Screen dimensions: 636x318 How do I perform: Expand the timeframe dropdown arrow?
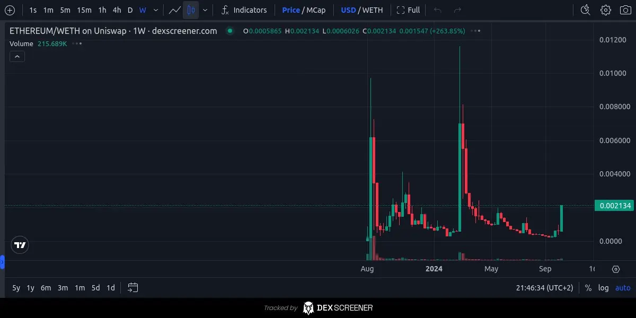coord(155,10)
